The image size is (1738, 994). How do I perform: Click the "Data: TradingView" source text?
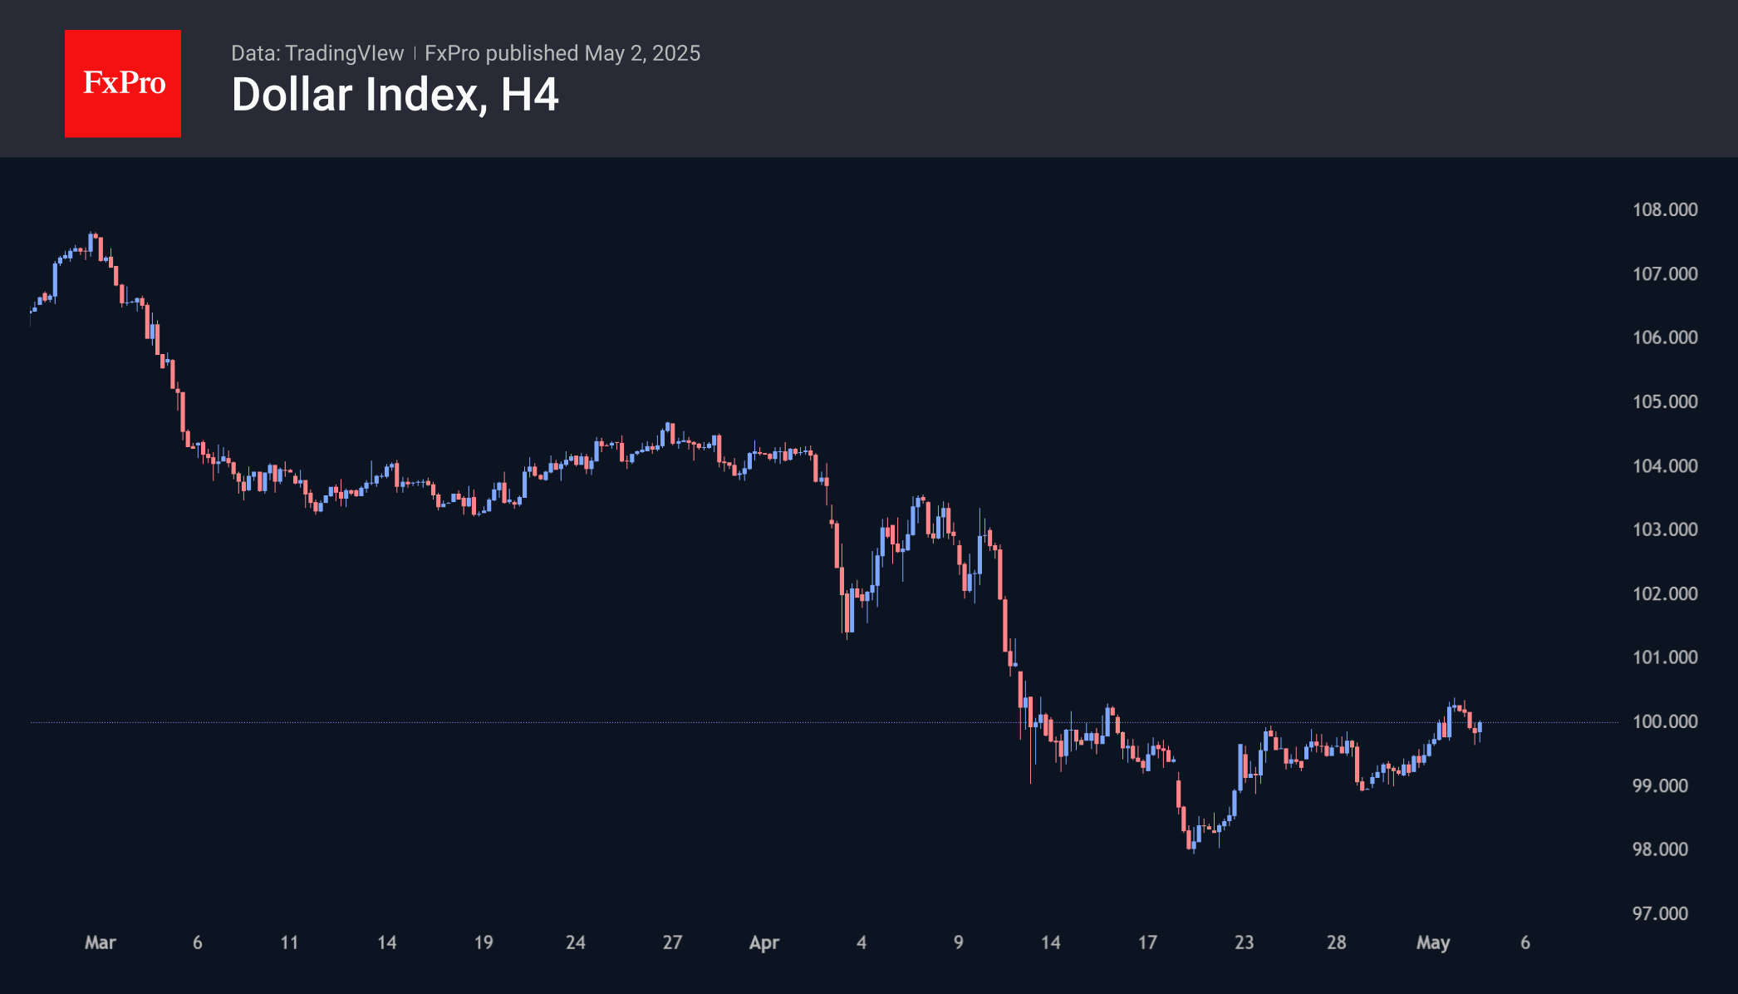point(317,53)
